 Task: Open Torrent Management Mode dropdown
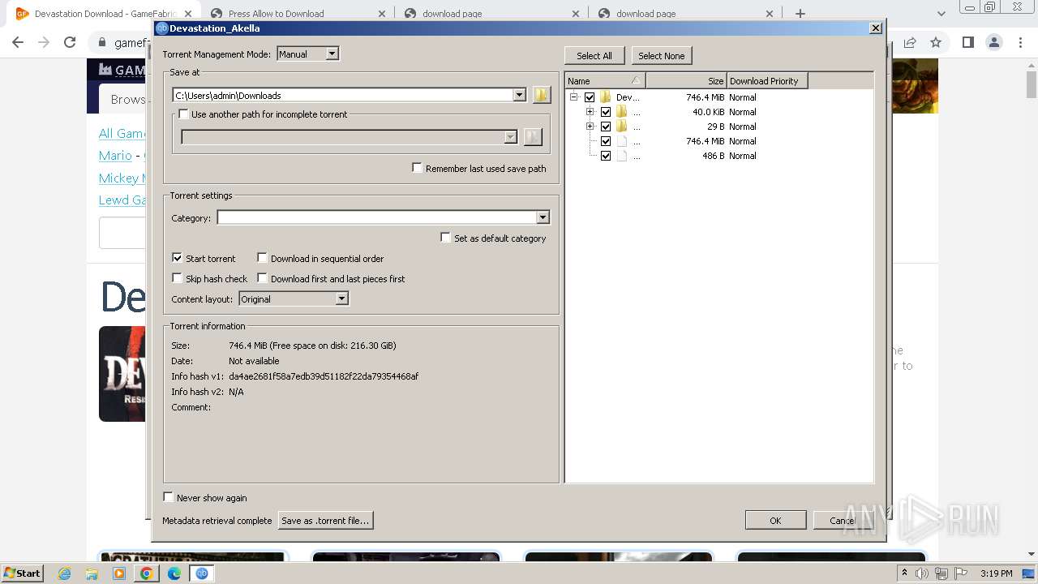pyautogui.click(x=332, y=54)
